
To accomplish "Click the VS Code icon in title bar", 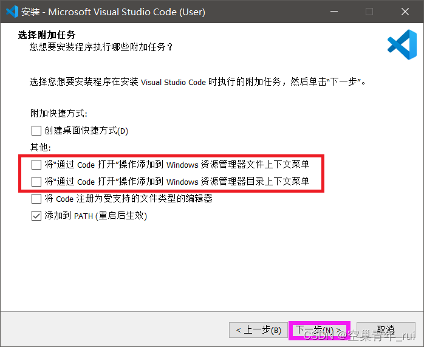I will 12,12.
